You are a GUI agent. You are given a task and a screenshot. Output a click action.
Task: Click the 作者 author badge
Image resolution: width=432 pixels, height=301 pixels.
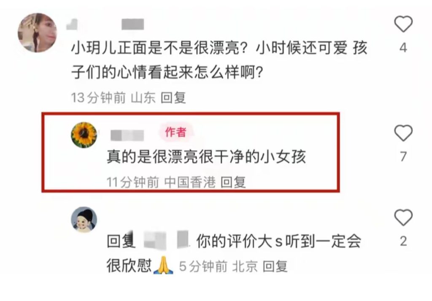click(x=175, y=132)
